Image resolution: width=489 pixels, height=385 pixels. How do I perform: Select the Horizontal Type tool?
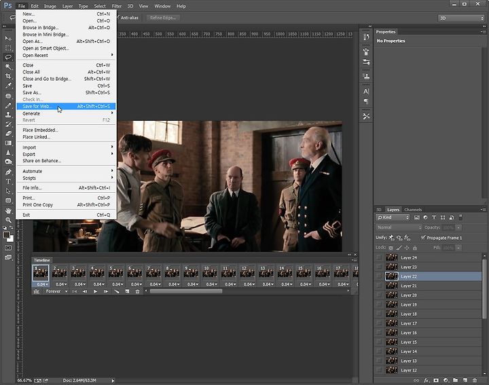tap(8, 181)
